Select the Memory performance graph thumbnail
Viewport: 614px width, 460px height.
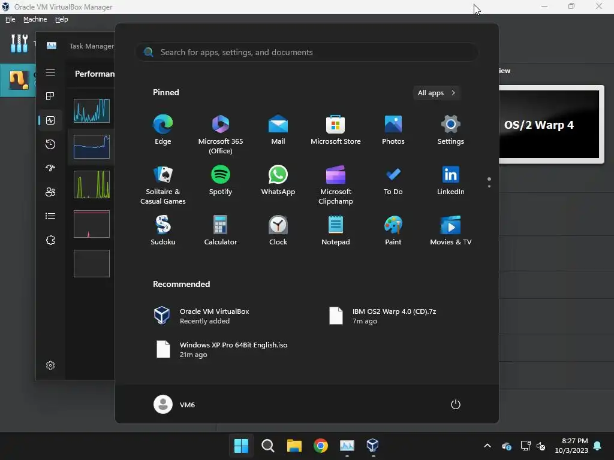[x=92, y=147]
